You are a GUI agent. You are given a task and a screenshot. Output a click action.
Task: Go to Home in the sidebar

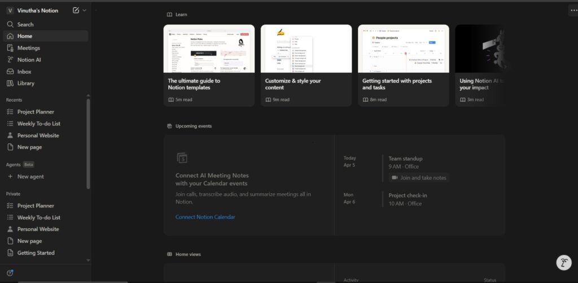24,36
